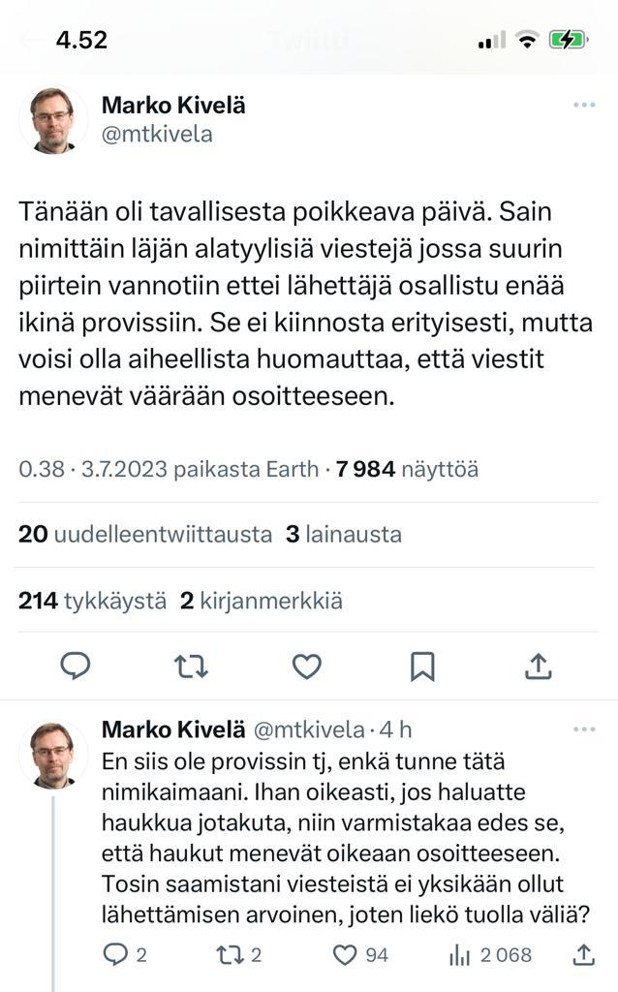This screenshot has height=992, width=618.
Task: Open the @mtkivela handle in header
Action: pos(157,134)
